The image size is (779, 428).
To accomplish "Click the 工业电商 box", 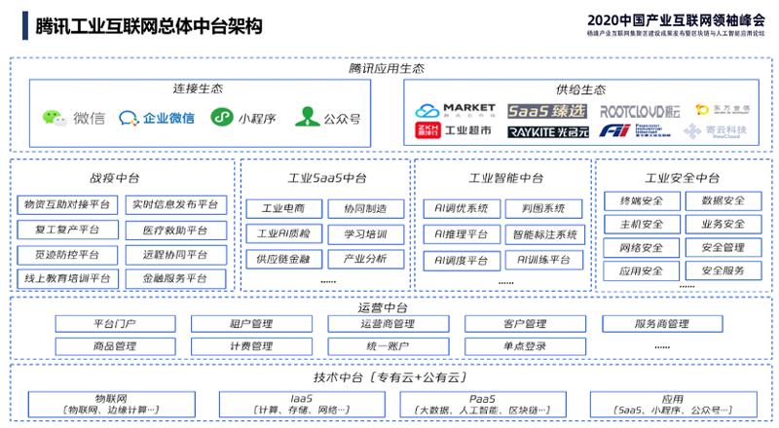I will [x=283, y=208].
